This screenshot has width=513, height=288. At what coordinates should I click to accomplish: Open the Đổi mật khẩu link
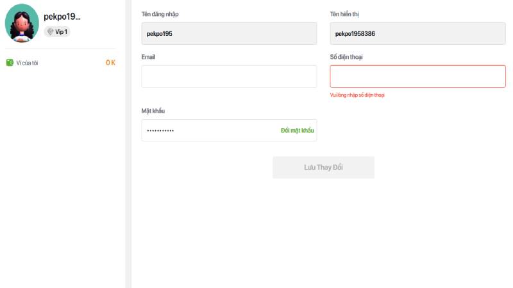[x=298, y=131]
